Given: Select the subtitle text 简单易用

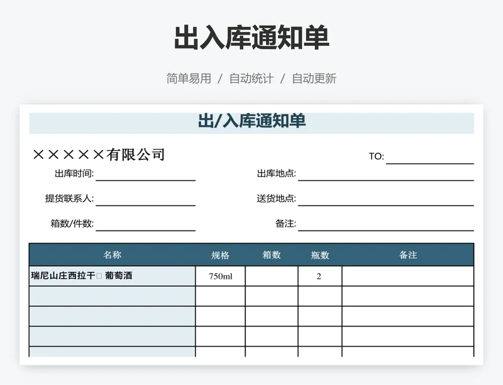Looking at the screenshot, I should (189, 79).
